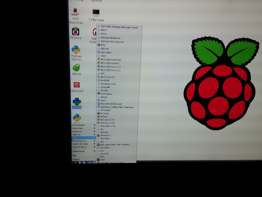Viewport: 262px width, 197px height.
Task: Click the Netsurf Web Browser globe icon
Action: 99,104
